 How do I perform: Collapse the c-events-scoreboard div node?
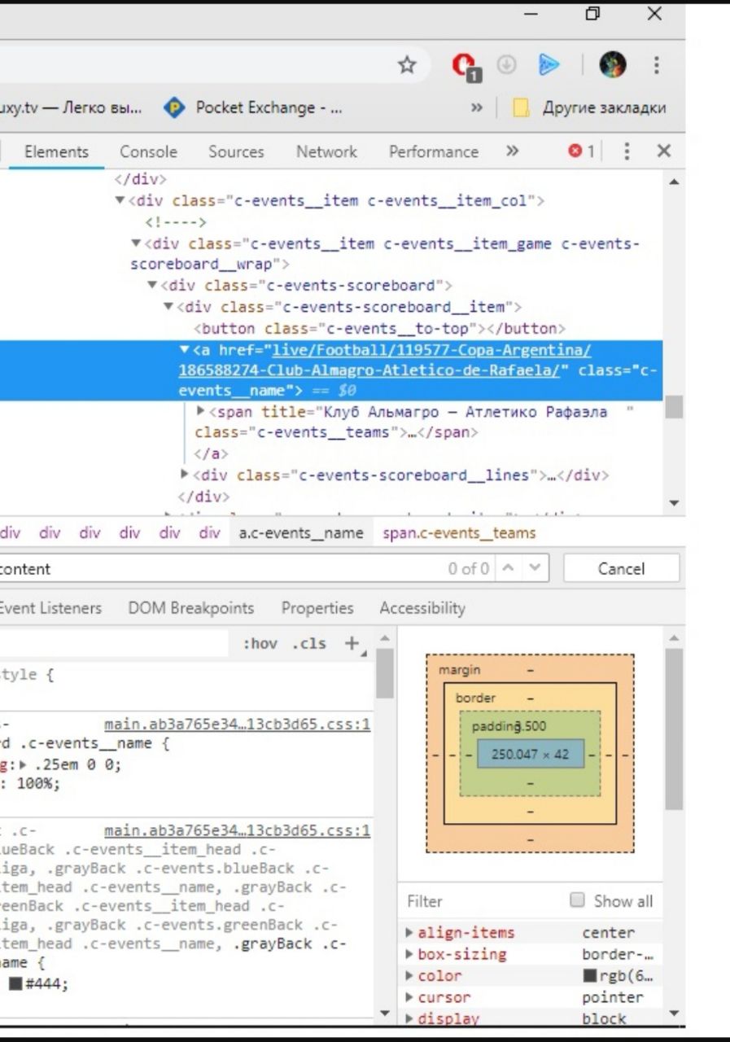point(152,286)
